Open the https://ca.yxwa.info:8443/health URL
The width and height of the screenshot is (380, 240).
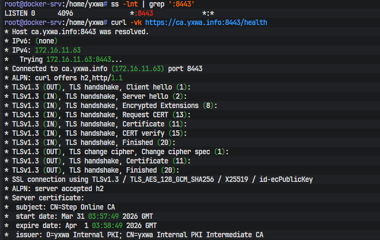point(205,22)
